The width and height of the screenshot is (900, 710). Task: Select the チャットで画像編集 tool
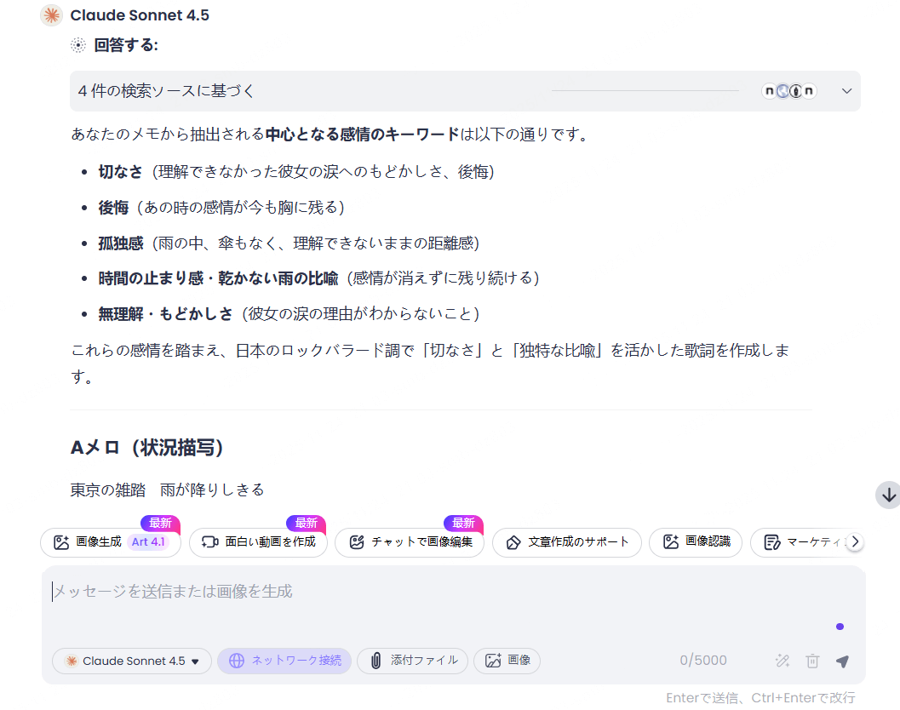click(x=409, y=542)
